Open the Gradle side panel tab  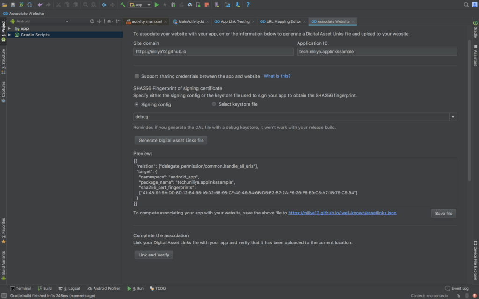(x=475, y=29)
